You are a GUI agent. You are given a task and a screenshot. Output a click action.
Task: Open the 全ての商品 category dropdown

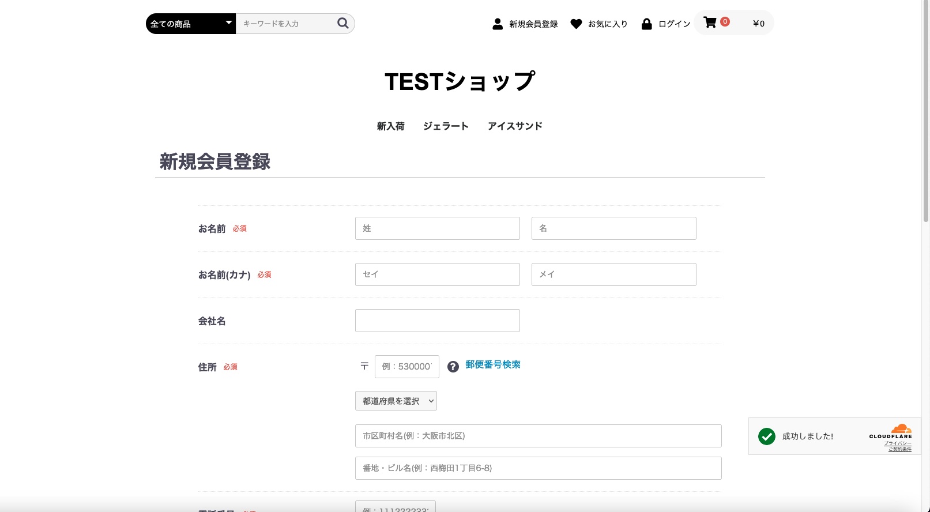(190, 24)
